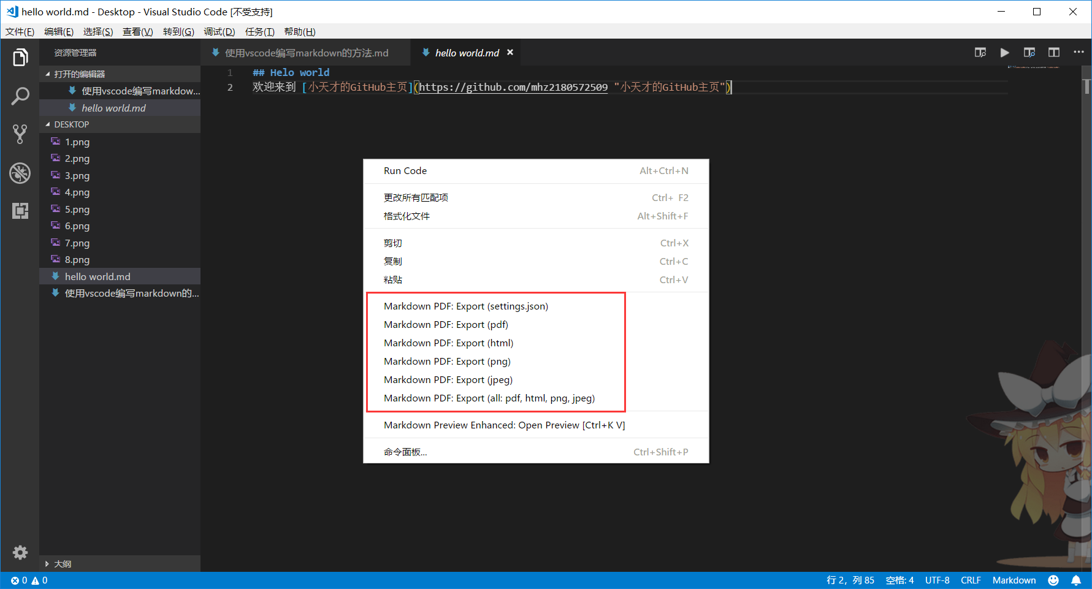Image resolution: width=1092 pixels, height=589 pixels.
Task: Open the Go menu
Action: click(178, 32)
